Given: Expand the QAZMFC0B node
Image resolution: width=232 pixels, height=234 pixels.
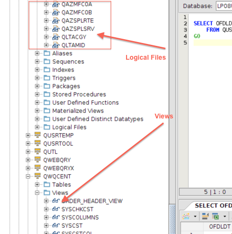Looking at the screenshot, I should 46,12.
